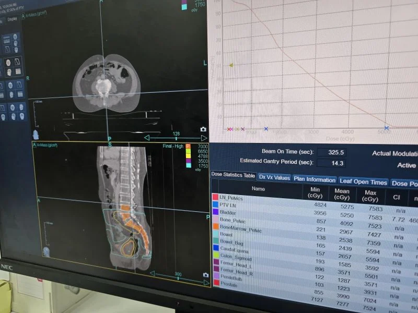Select the Plan Information tab
The image size is (418, 313).
314,179
